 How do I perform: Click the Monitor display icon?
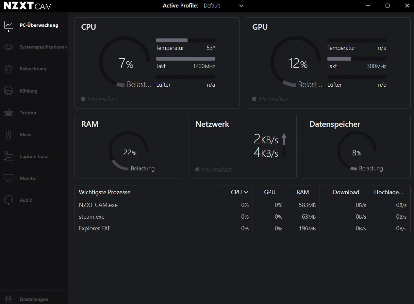tap(8, 178)
